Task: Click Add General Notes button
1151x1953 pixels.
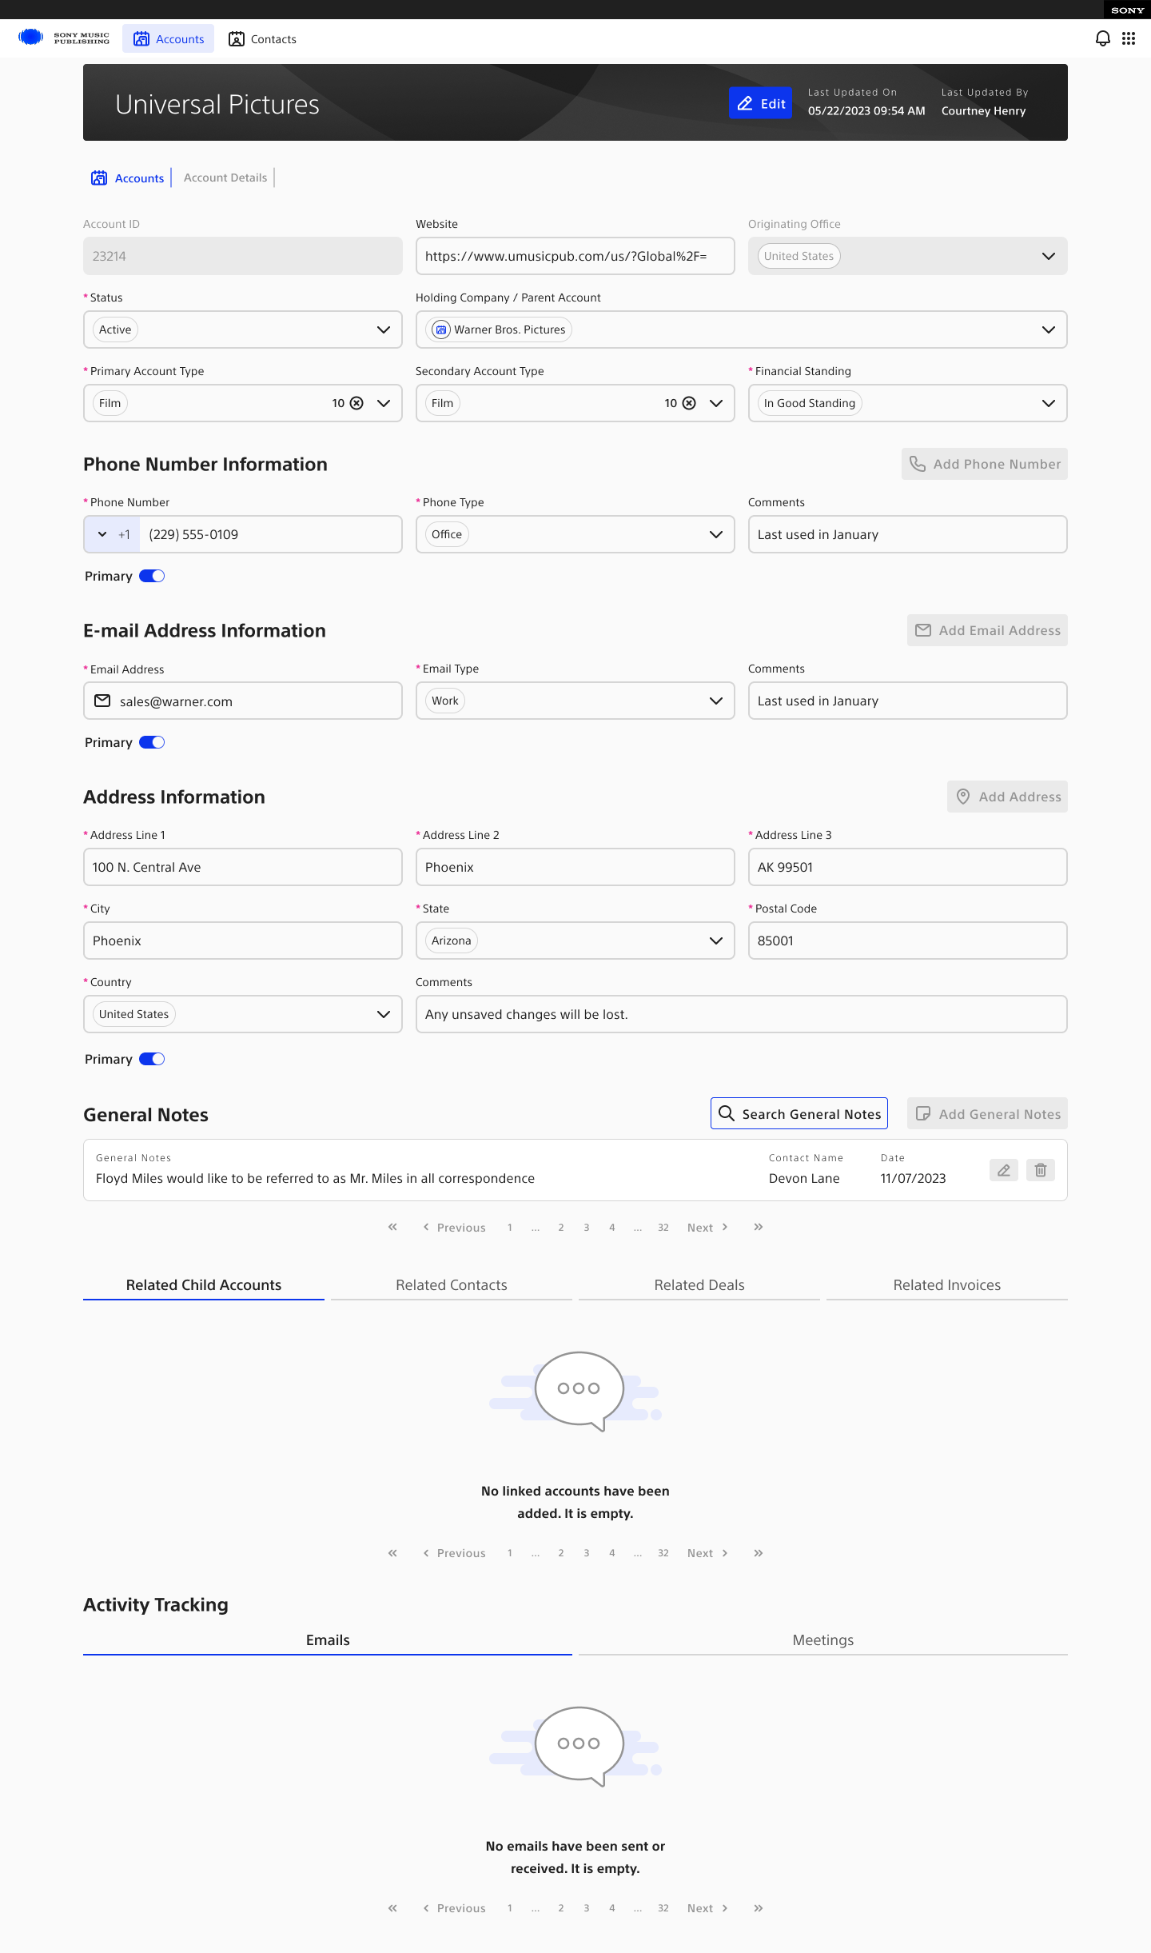Action: click(x=987, y=1113)
